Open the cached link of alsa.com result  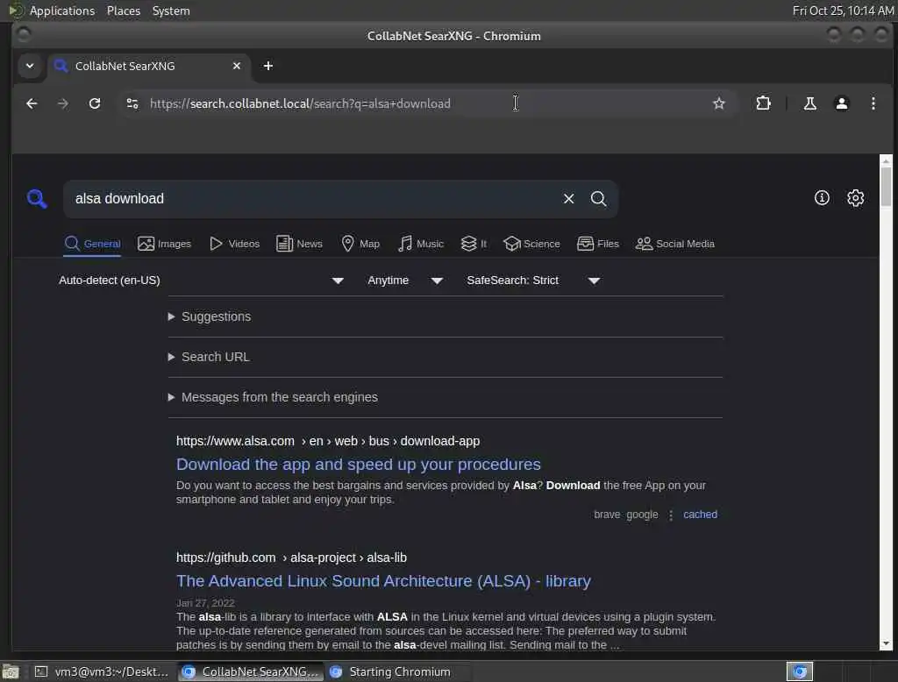(700, 515)
